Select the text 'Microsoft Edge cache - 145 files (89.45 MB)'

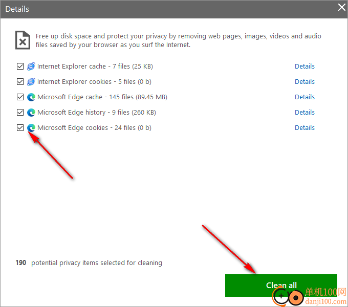click(102, 97)
